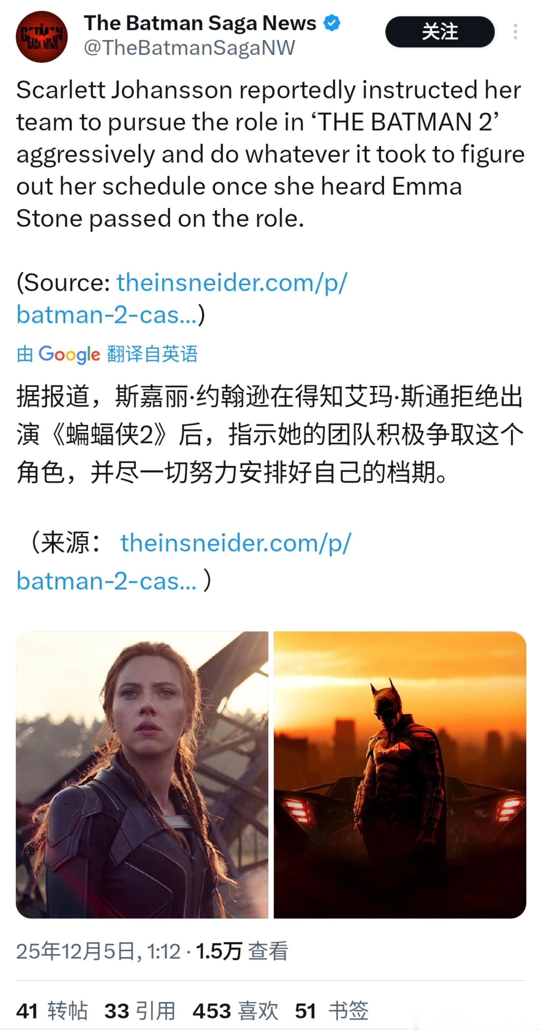540x1035 pixels.
Task: Open the 41 转帖 reposts list
Action: pyautogui.click(x=52, y=1011)
